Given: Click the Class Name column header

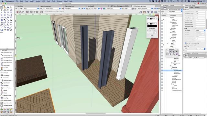Looking at the screenshot, I should pyautogui.click(x=173, y=16).
